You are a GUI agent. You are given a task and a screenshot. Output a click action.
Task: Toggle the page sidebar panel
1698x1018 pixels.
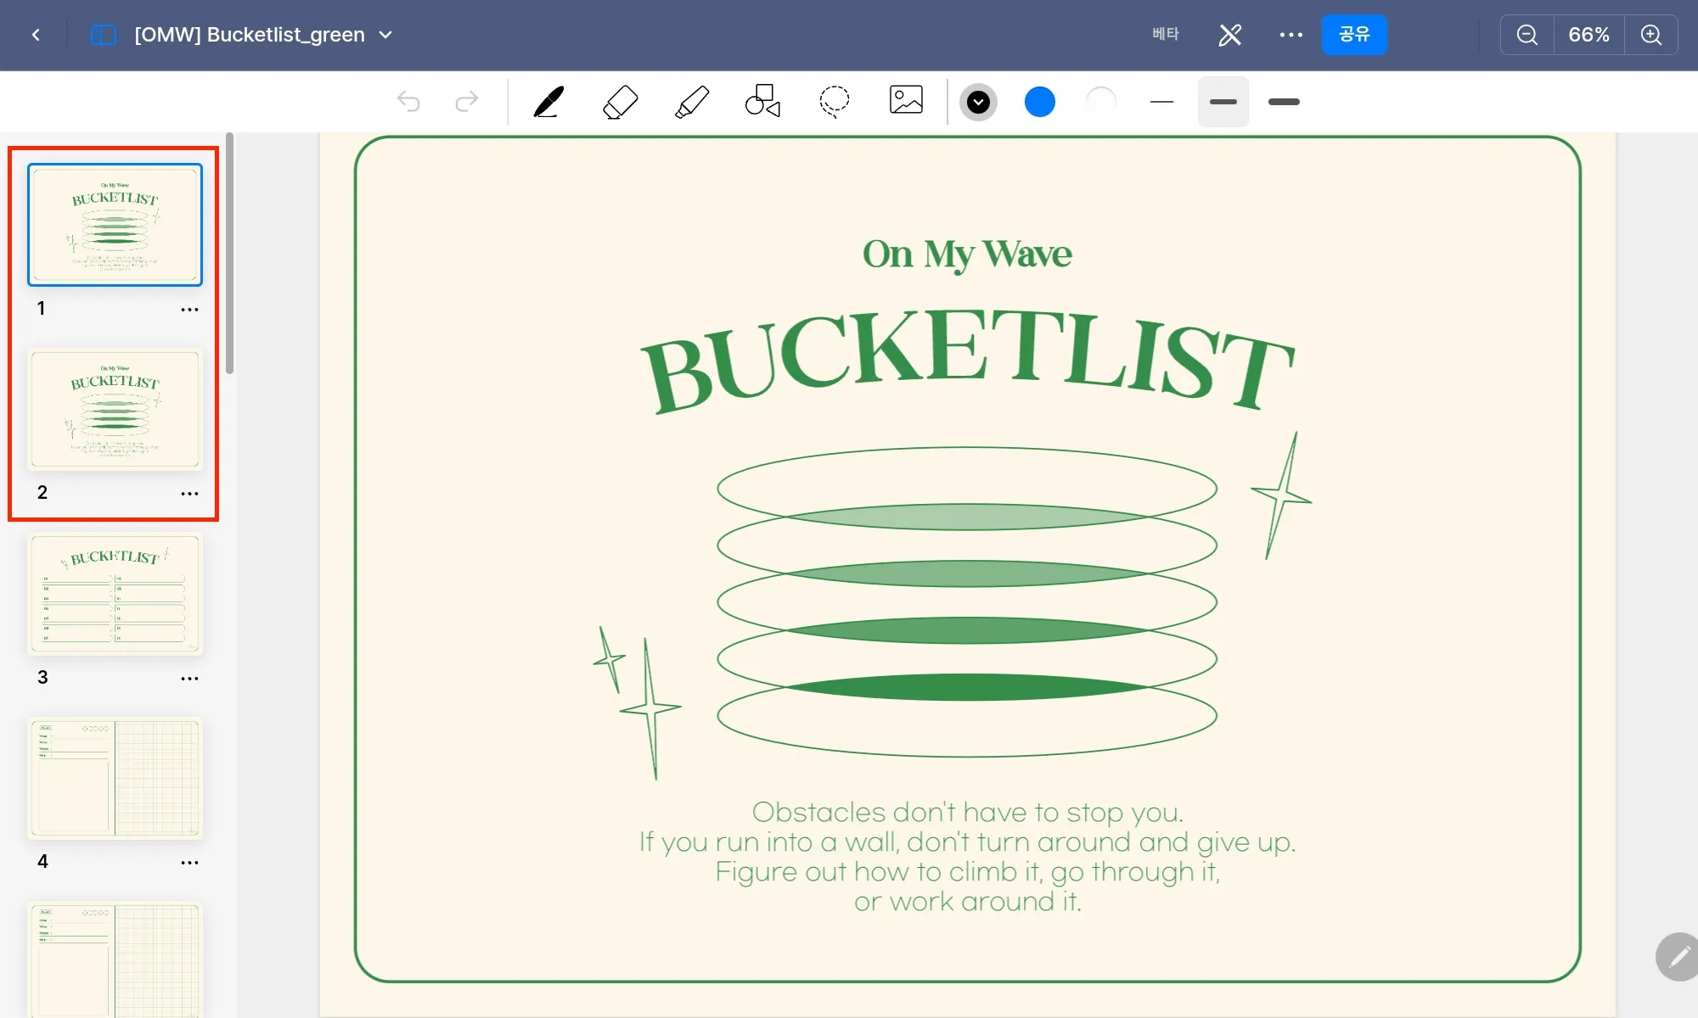103,35
